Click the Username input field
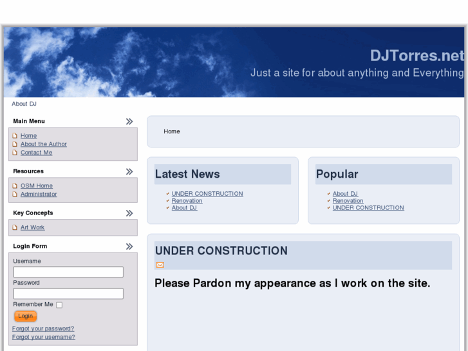 click(x=68, y=272)
